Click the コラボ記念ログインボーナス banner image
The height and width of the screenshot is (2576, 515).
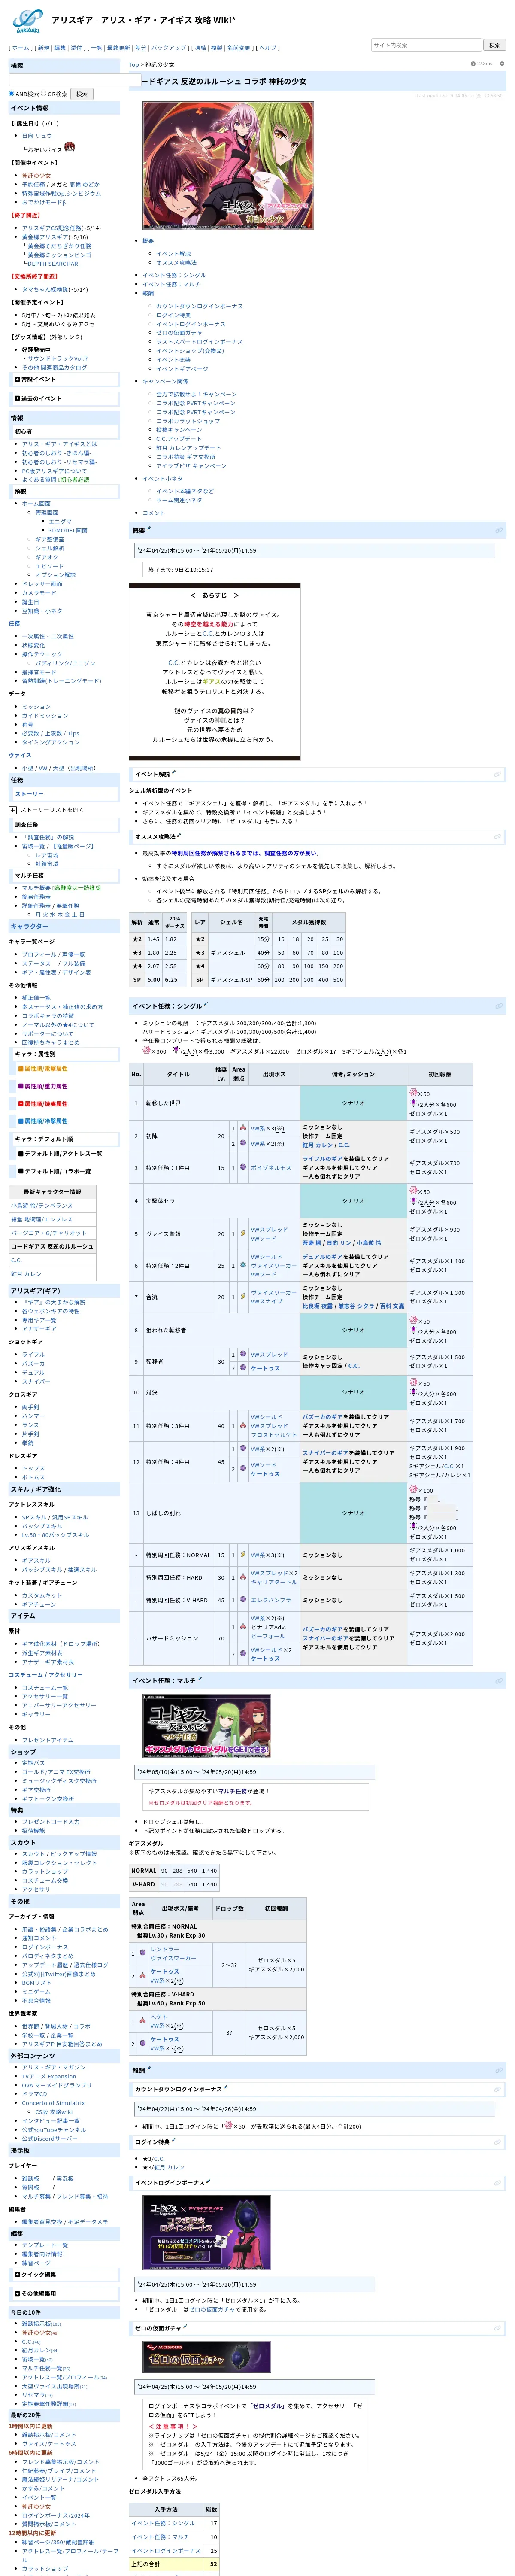point(206,2232)
